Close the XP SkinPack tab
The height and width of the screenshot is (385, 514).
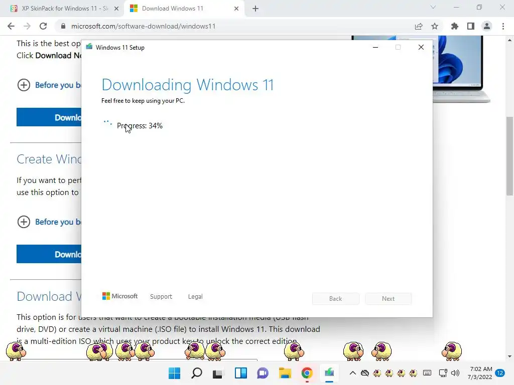pos(116,9)
